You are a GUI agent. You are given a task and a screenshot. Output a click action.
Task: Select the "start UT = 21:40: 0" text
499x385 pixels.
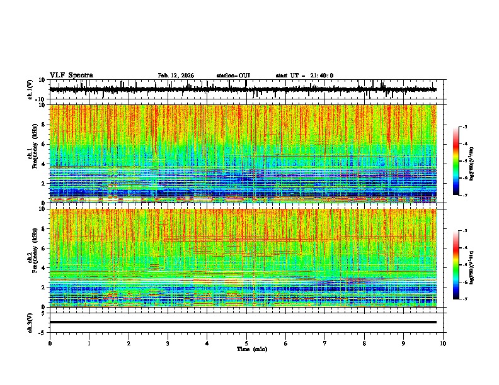304,75
